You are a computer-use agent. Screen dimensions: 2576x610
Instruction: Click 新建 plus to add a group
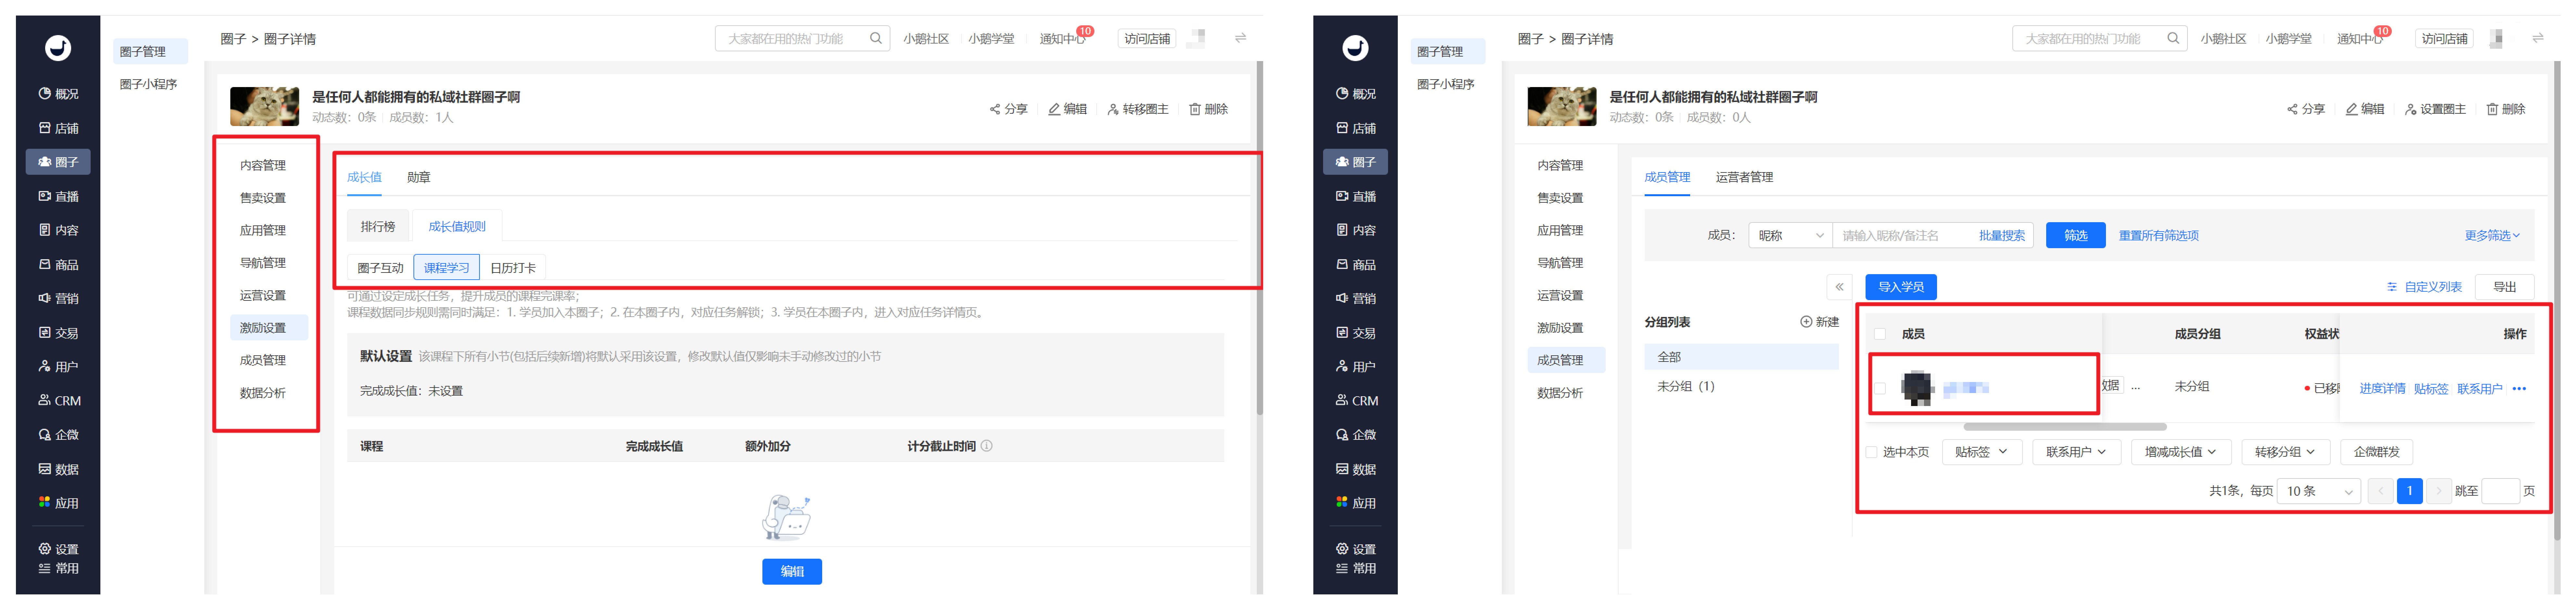(1819, 322)
